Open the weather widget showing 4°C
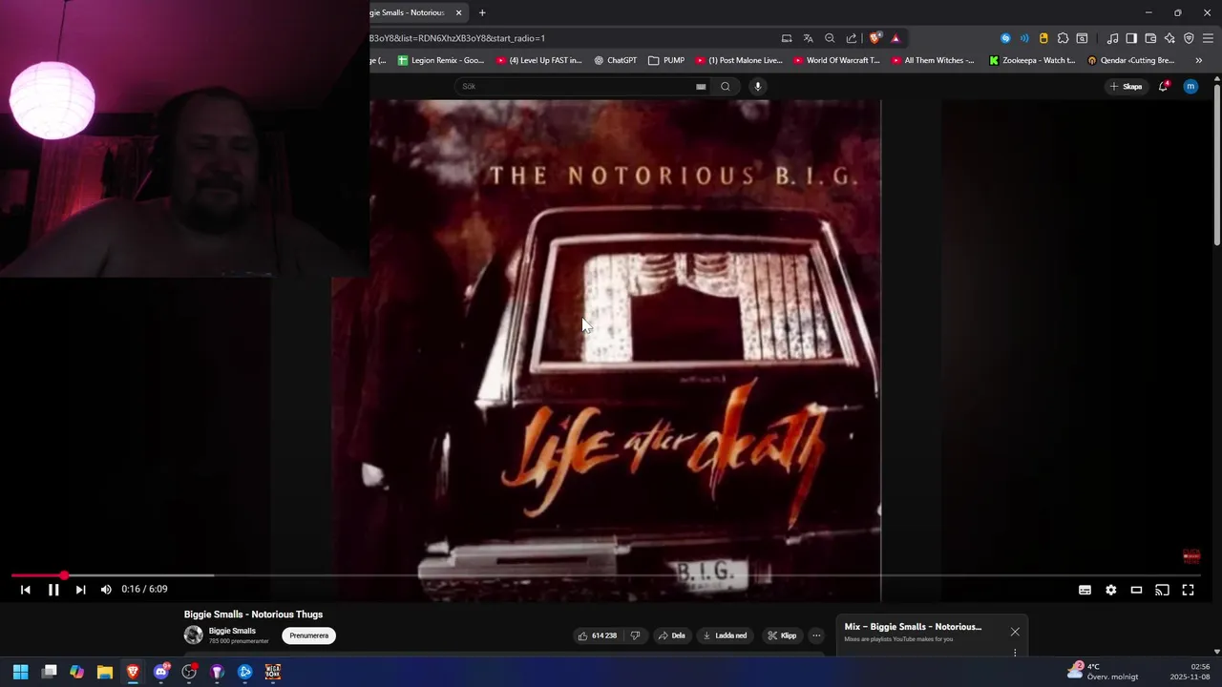Screen dimensions: 1222x687 (x=1104, y=672)
